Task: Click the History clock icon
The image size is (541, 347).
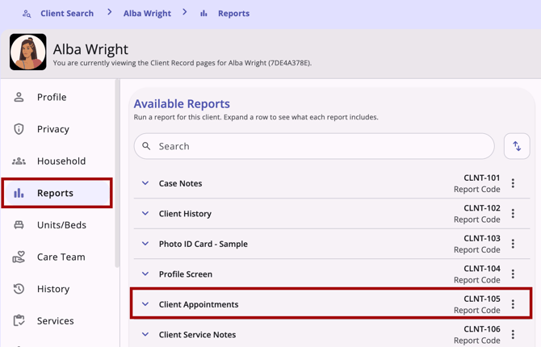Action: coord(19,289)
